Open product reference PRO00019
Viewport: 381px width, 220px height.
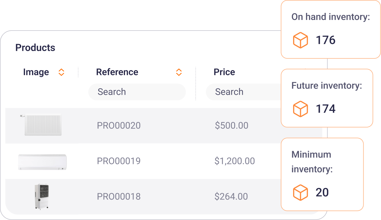119,161
